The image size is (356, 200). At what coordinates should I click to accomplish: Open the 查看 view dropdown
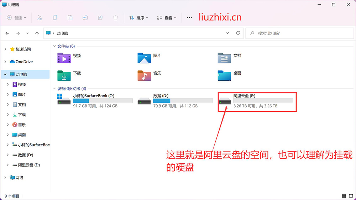166,17
